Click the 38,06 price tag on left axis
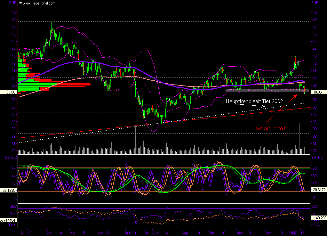Viewport: 327px width, 236px height. point(9,92)
